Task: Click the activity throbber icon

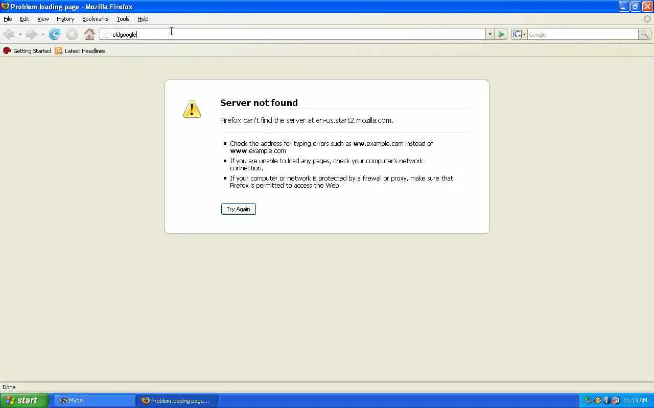Action: (x=647, y=19)
